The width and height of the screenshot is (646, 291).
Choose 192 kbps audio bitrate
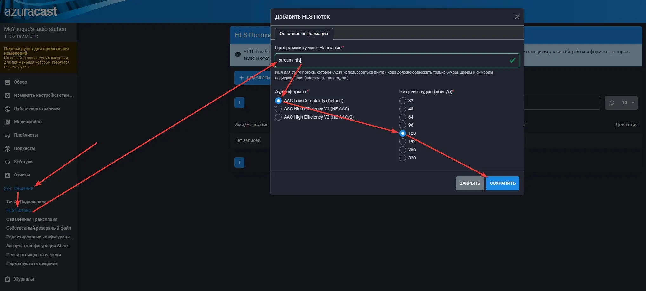point(403,141)
